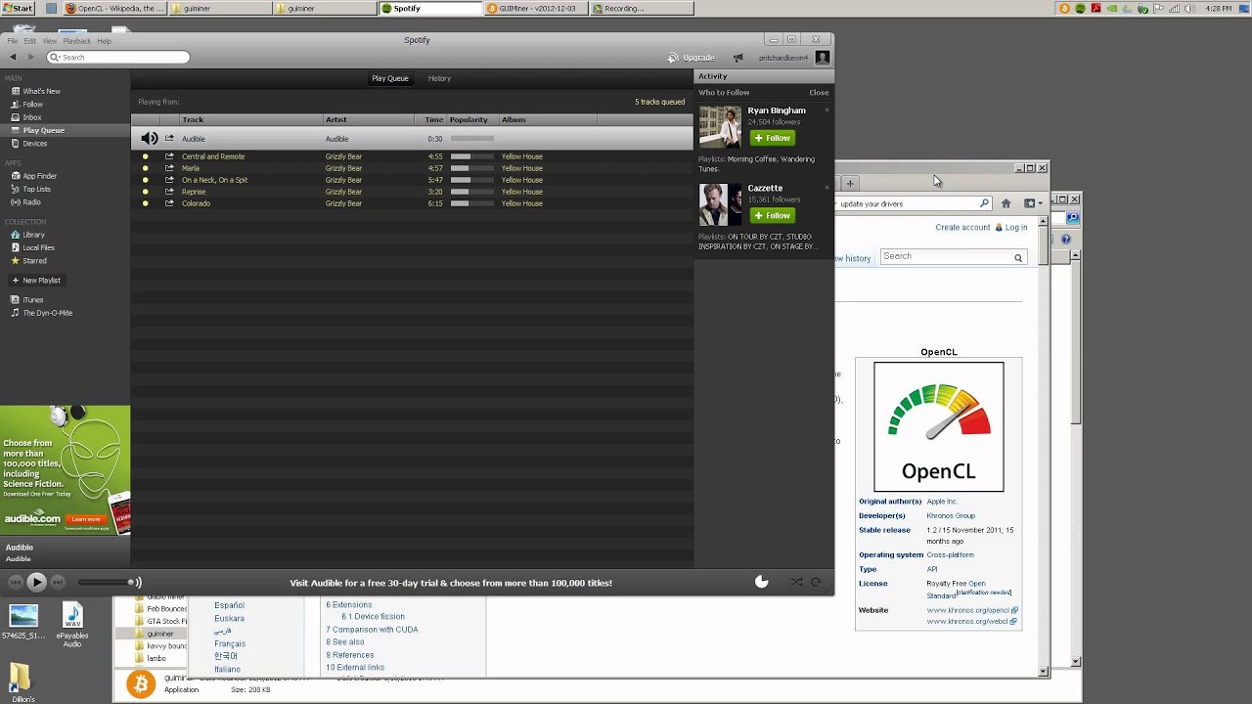Open the browser bookmarks dropdown
The height and width of the screenshot is (704, 1252).
click(x=1032, y=203)
